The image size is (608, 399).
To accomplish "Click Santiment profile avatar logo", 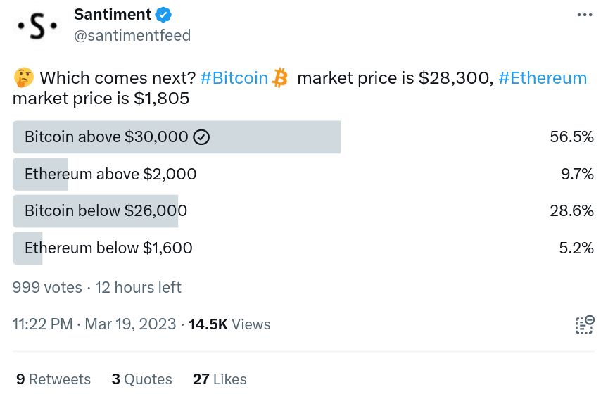I will coord(37,26).
